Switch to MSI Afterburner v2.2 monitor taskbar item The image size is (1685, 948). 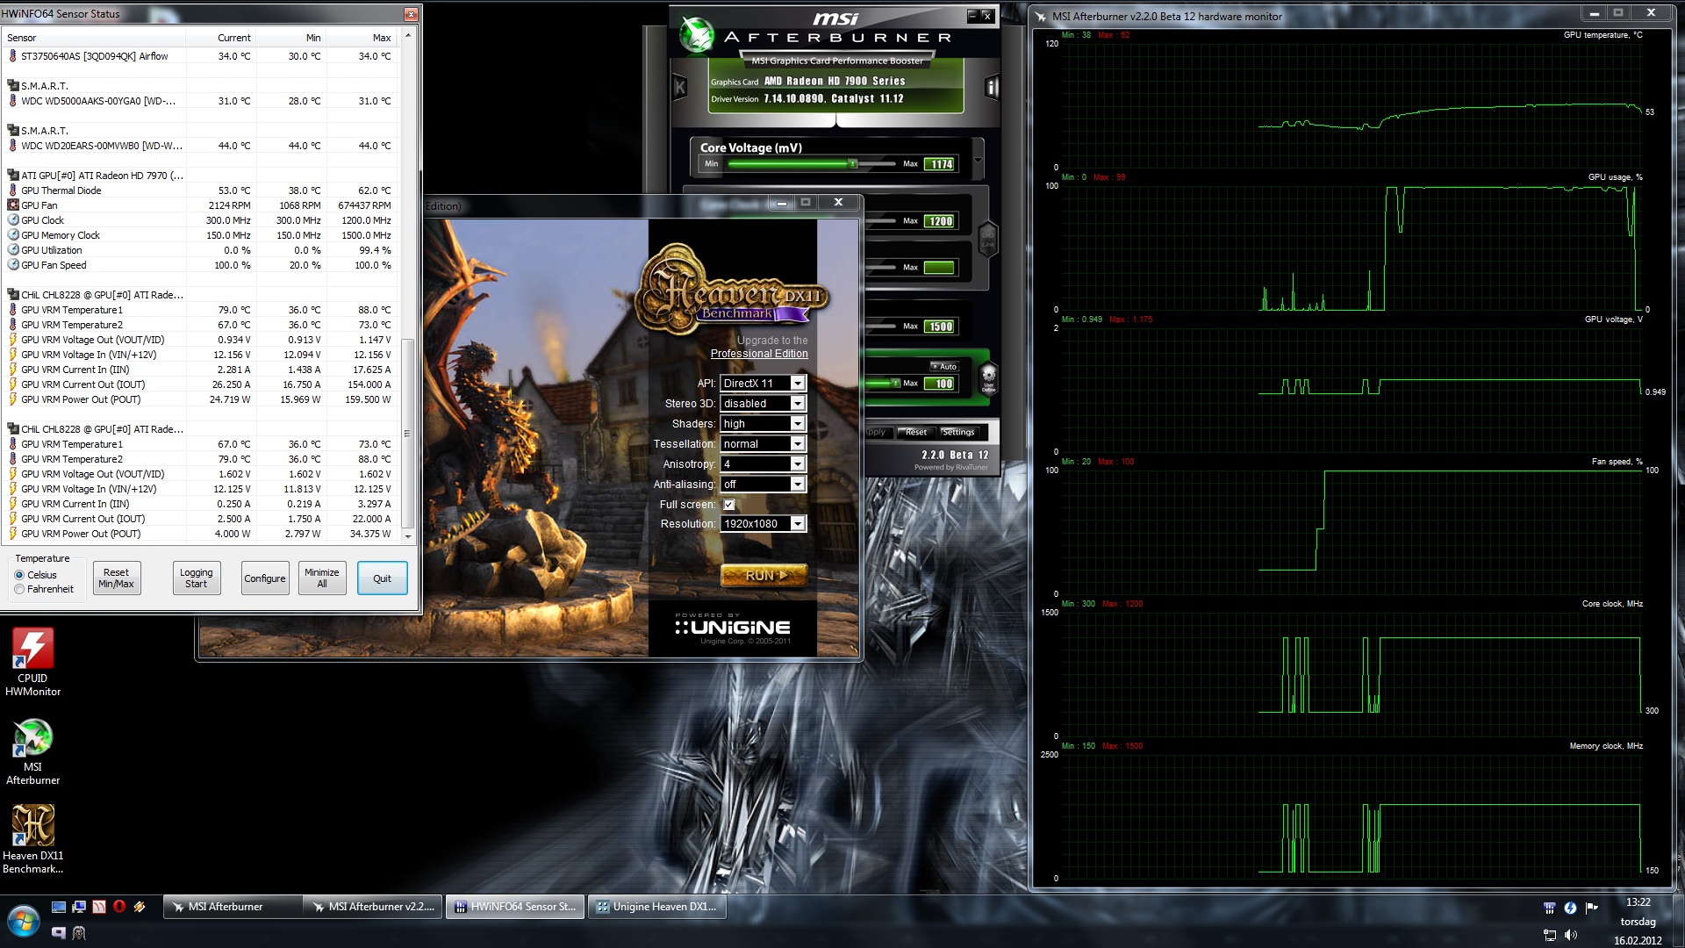(x=373, y=907)
